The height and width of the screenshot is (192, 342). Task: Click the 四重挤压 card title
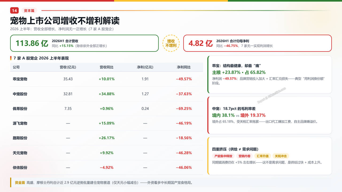coord(235,149)
